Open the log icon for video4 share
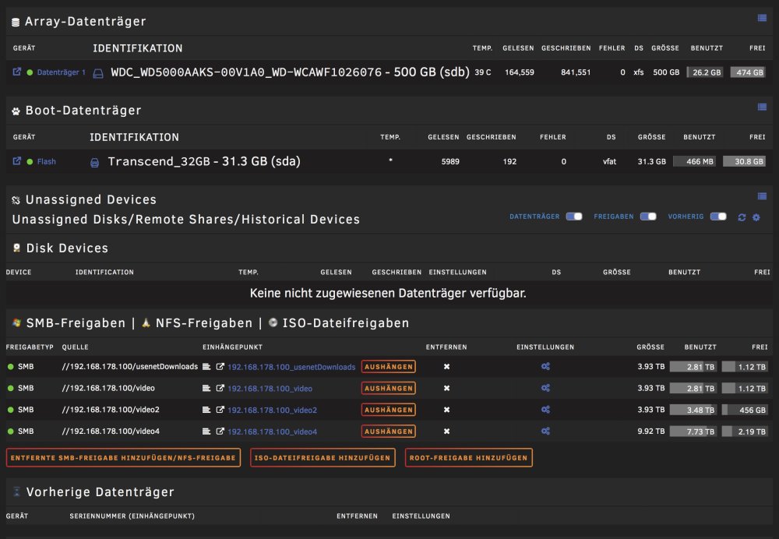The image size is (779, 539). tap(206, 432)
